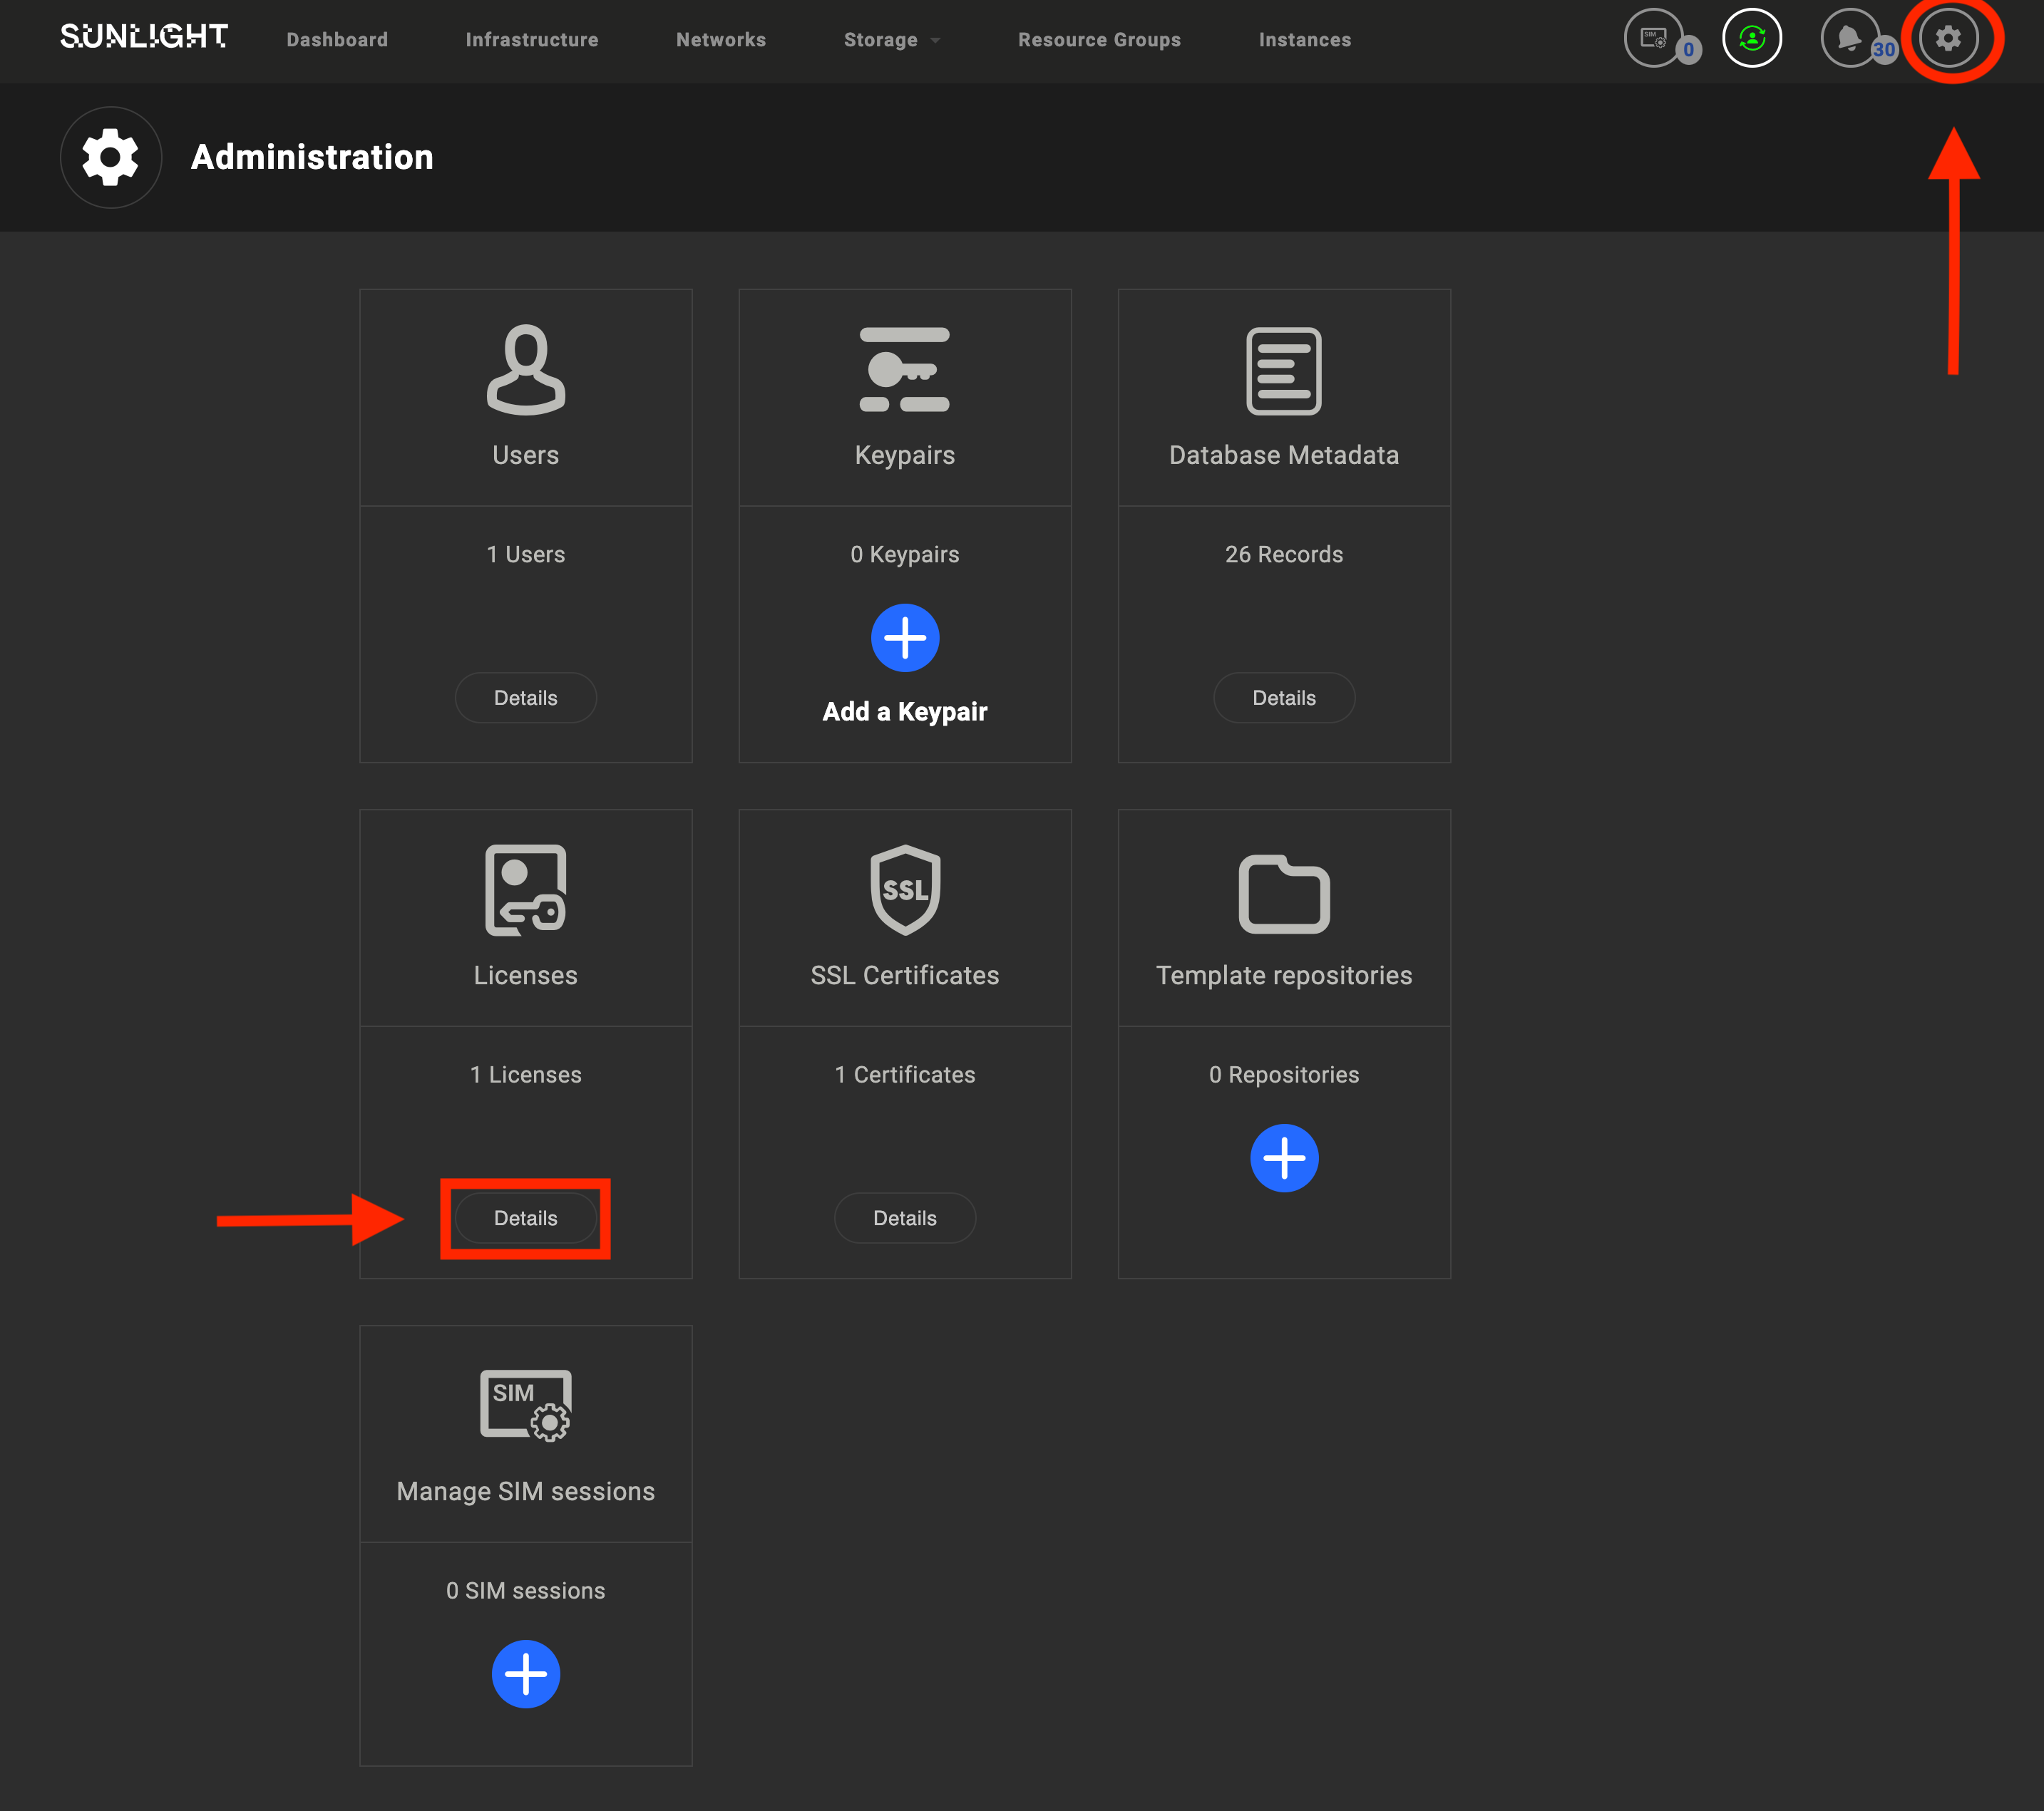Click Details under Licenses section
Screen dimensions: 2044x1811
(525, 1217)
